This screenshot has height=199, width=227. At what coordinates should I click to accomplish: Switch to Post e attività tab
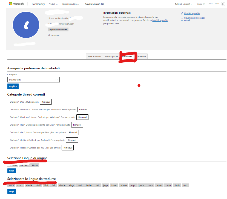pos(94,57)
